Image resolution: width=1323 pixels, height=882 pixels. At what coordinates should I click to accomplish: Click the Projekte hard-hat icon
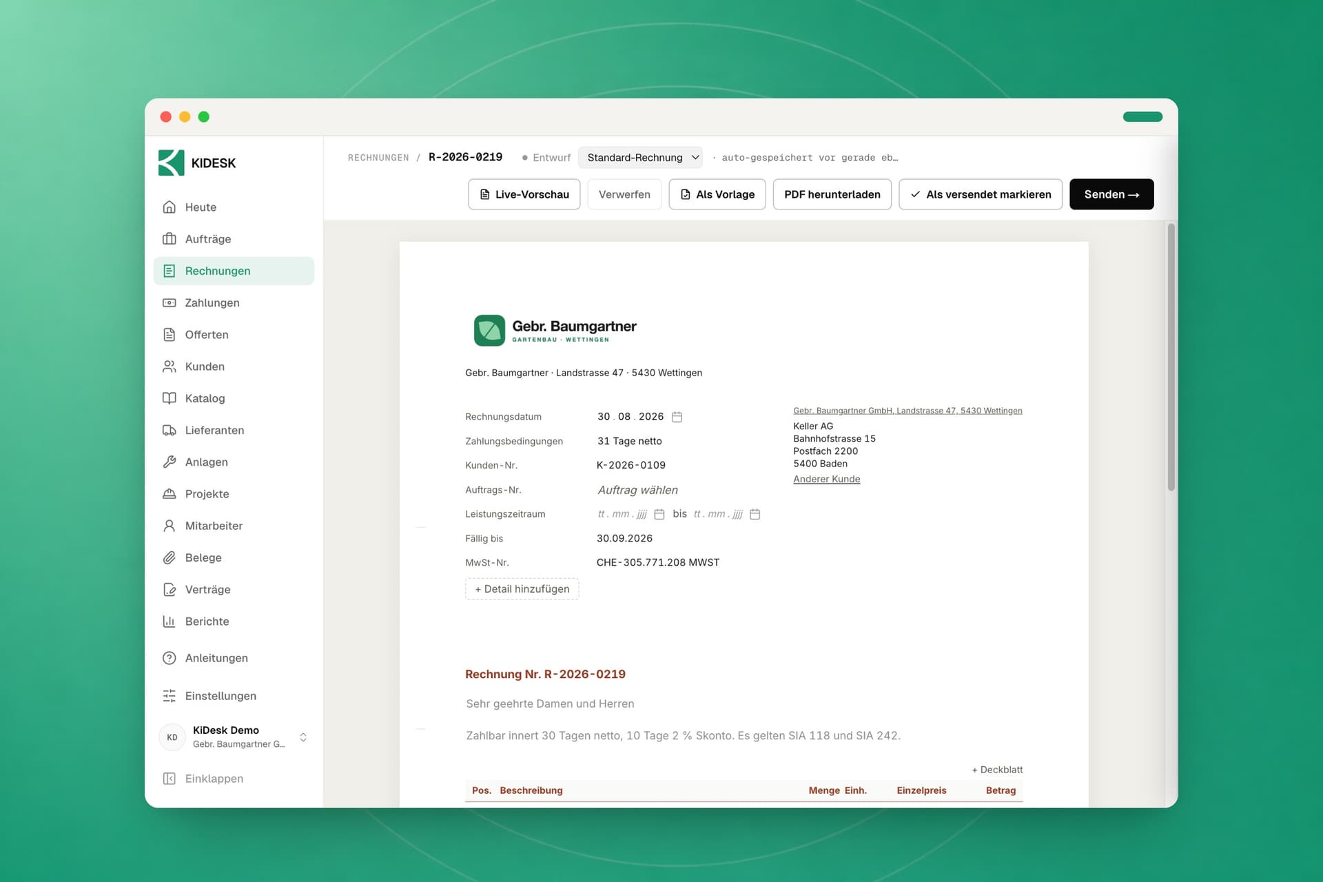click(169, 494)
